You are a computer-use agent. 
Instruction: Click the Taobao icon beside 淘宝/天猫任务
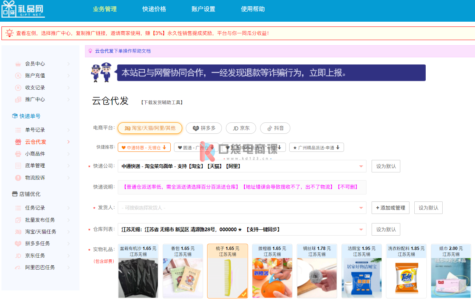[18, 232]
